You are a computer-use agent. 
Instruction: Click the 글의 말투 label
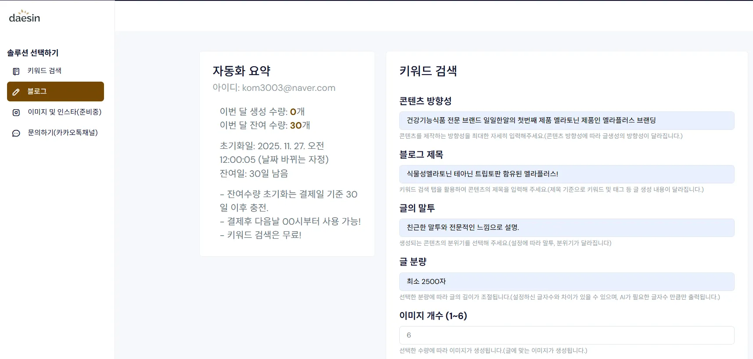point(417,208)
